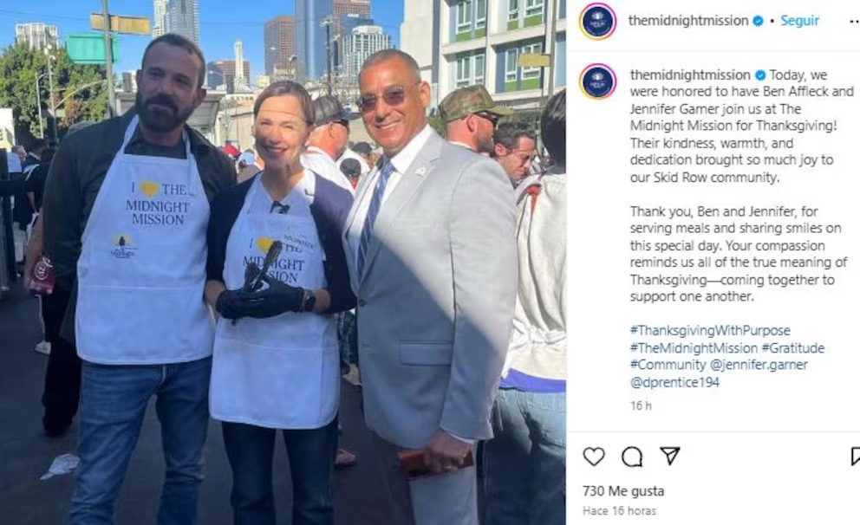Click the posted photo of three people

[x=283, y=262]
